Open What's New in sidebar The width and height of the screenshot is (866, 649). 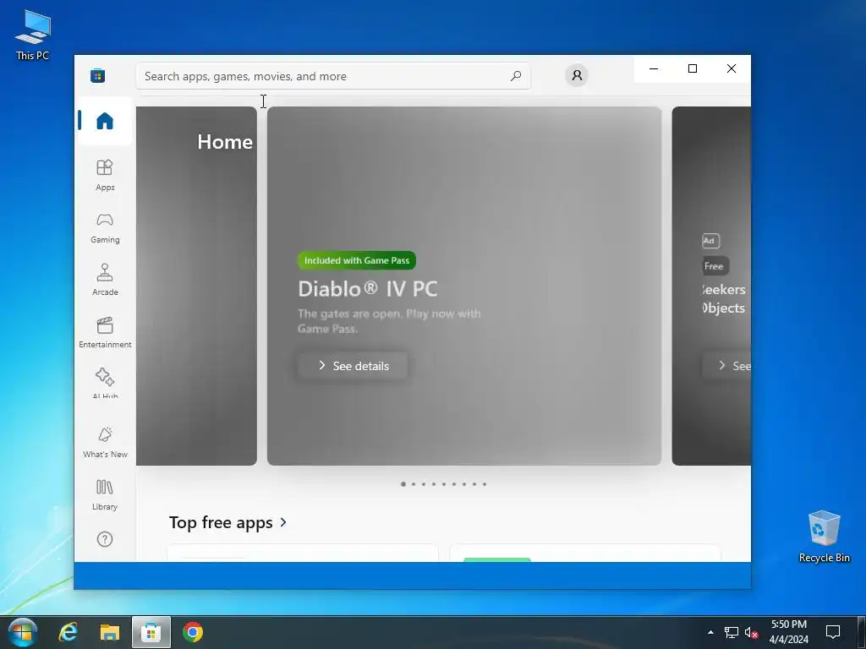(x=105, y=442)
